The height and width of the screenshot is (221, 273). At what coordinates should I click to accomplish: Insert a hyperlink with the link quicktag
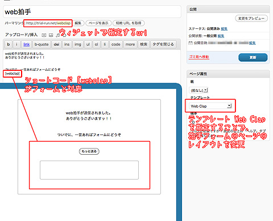26,44
